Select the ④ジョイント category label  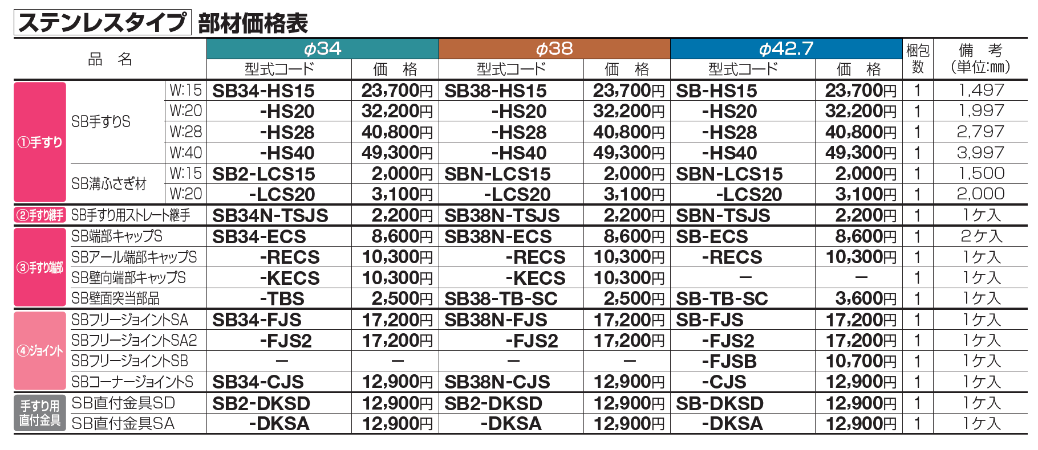click(40, 351)
